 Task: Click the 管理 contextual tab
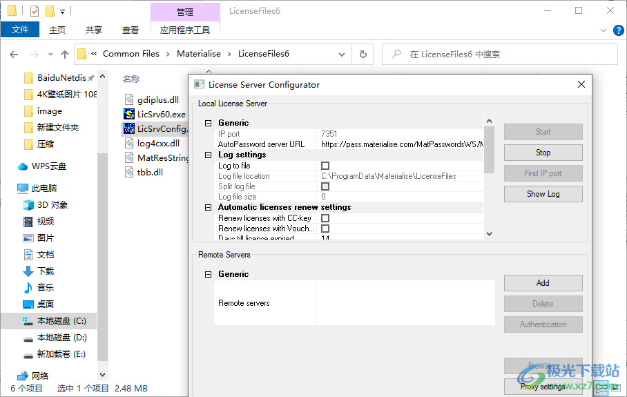click(185, 12)
